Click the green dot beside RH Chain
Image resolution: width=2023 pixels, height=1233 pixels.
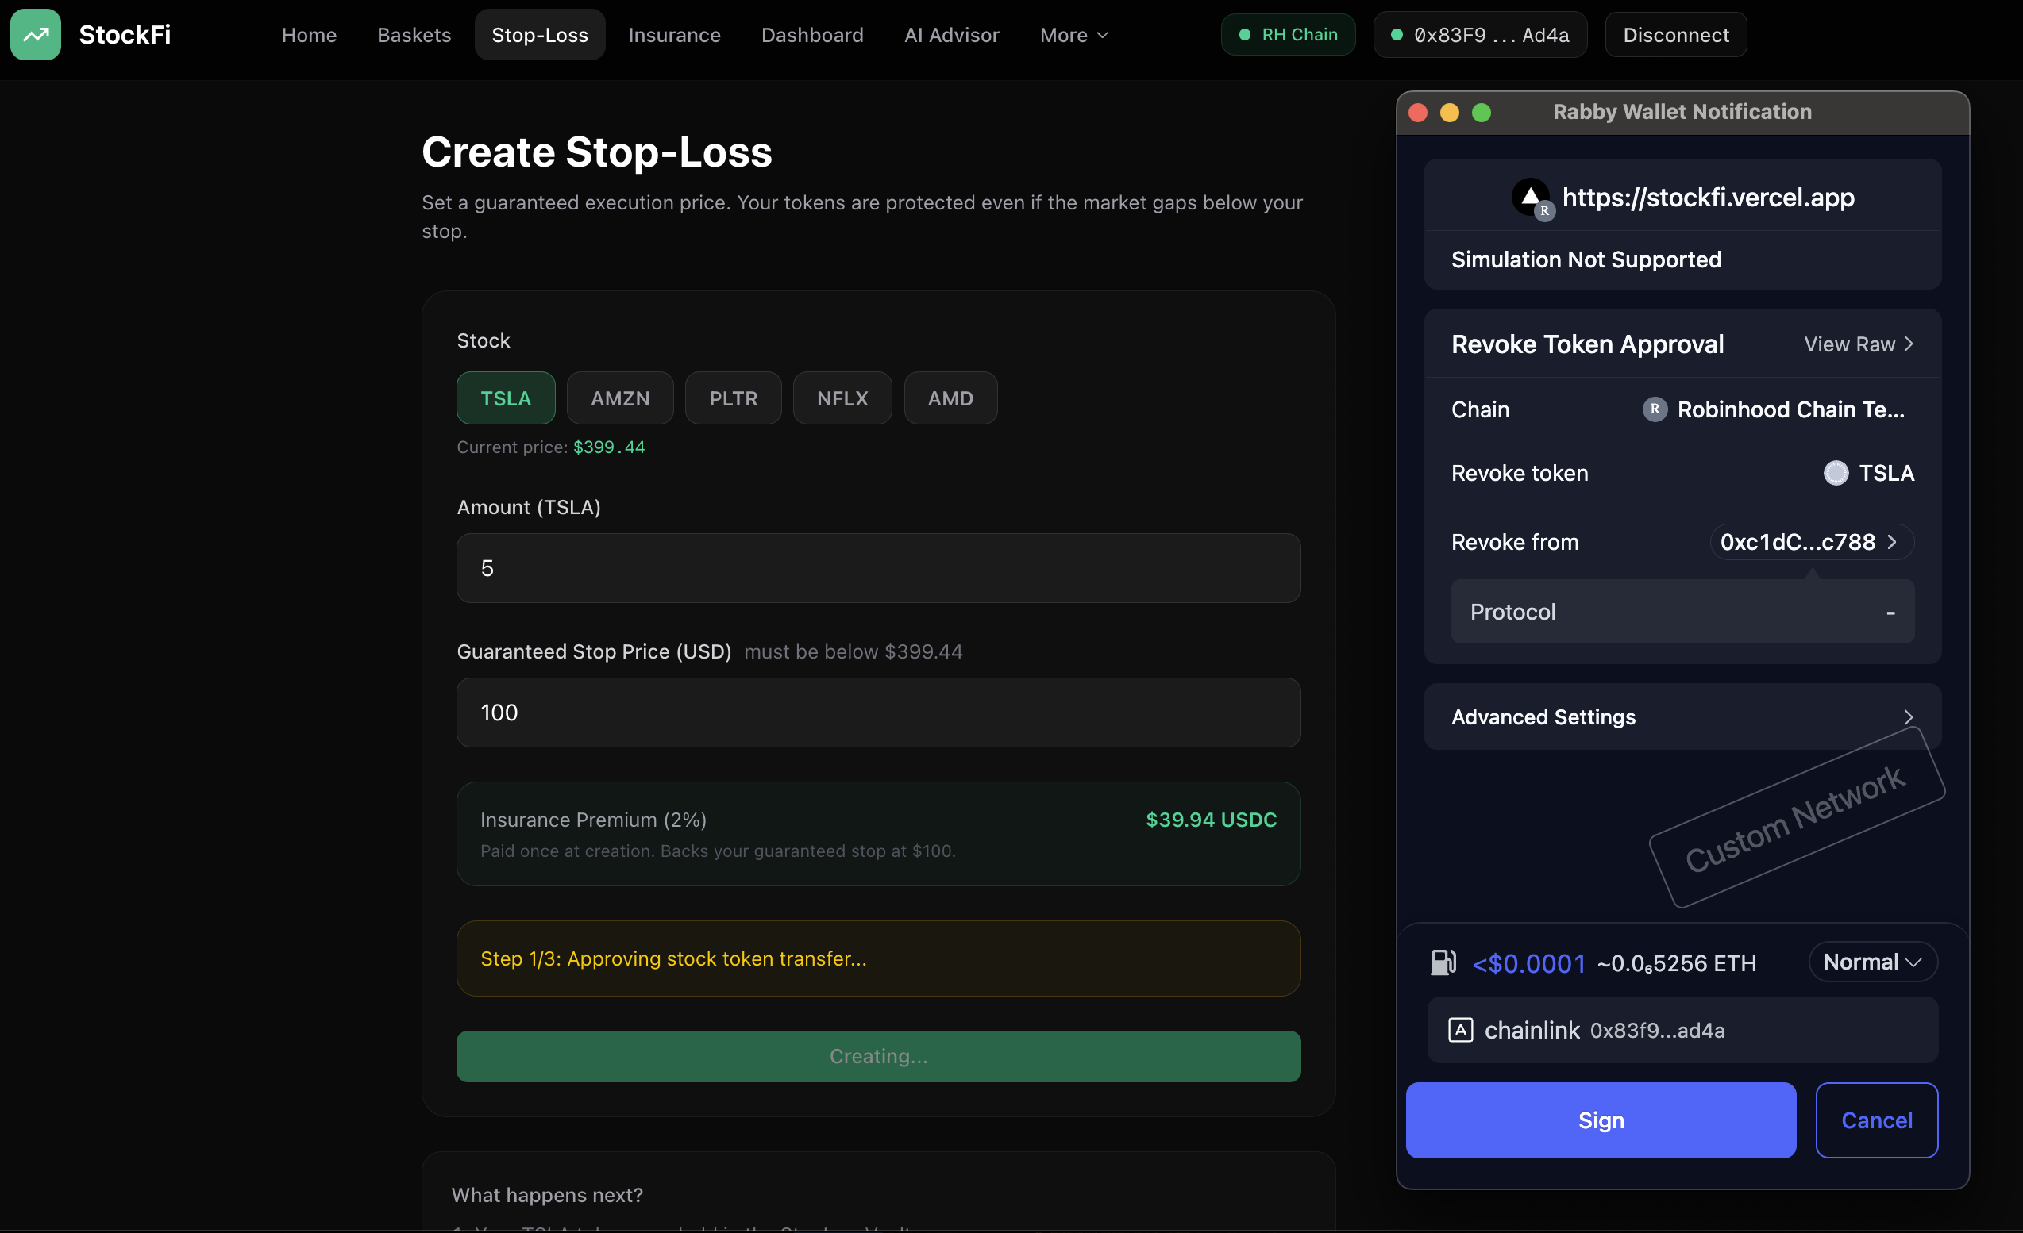pyautogui.click(x=1245, y=35)
